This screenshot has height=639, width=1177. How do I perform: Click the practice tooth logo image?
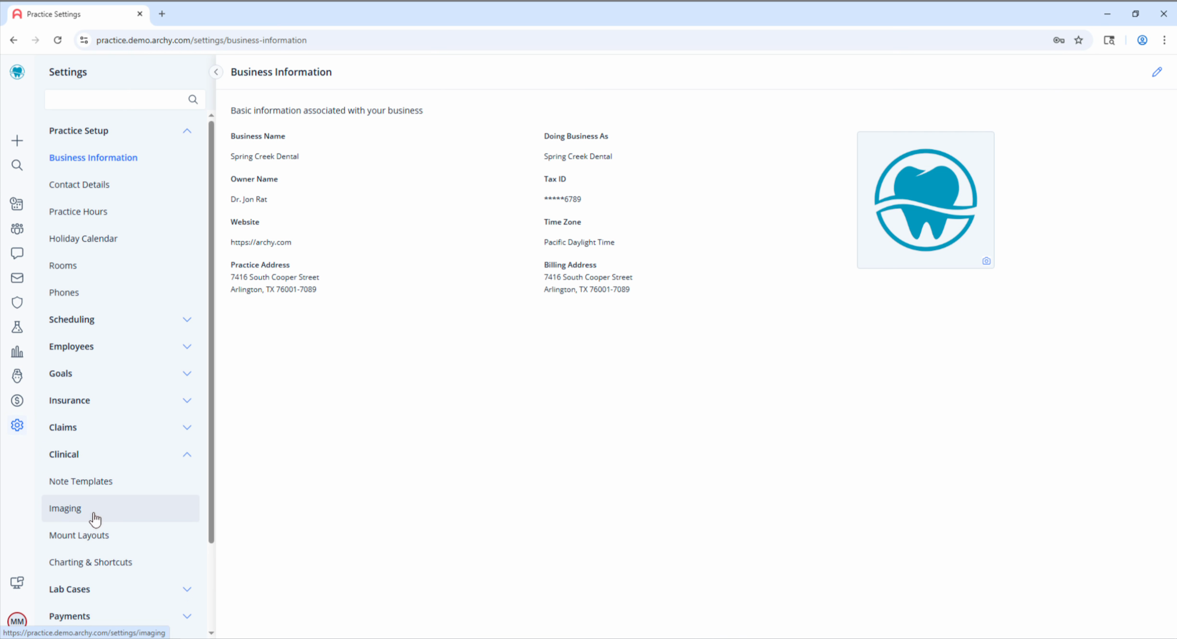[x=925, y=200]
